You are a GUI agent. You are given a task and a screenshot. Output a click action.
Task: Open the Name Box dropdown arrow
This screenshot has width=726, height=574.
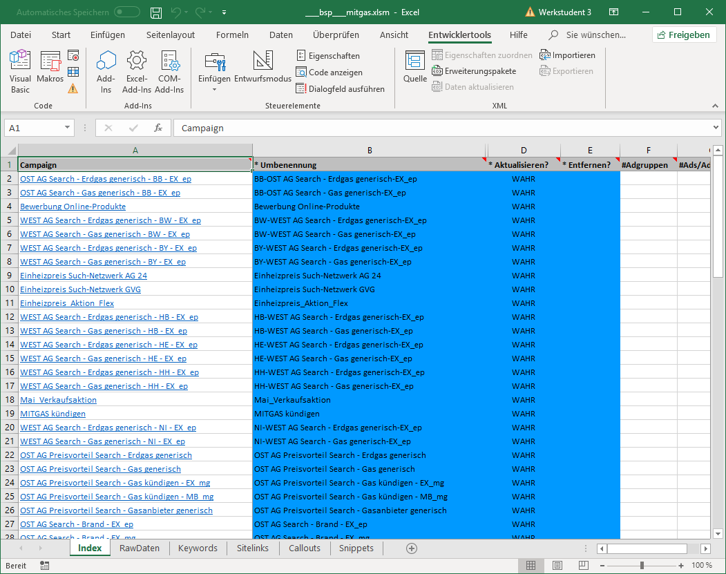(x=67, y=128)
